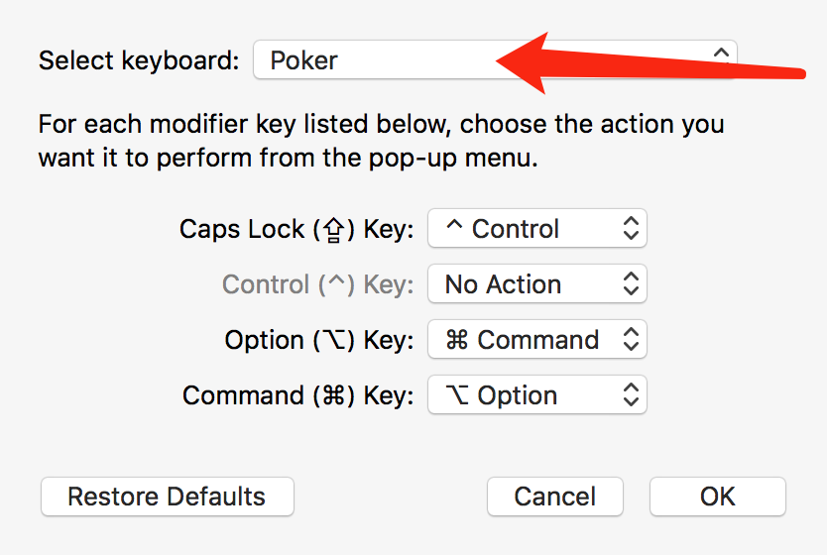Open the Command Key action popup
The height and width of the screenshot is (555, 827).
click(x=536, y=395)
